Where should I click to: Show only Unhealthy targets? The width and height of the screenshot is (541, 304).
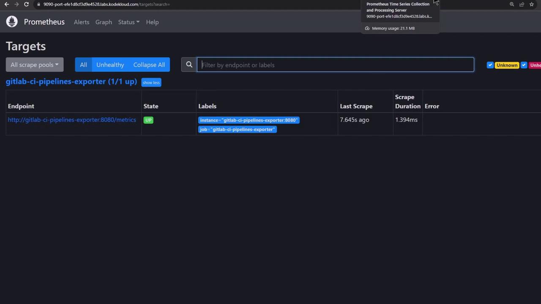click(x=110, y=65)
